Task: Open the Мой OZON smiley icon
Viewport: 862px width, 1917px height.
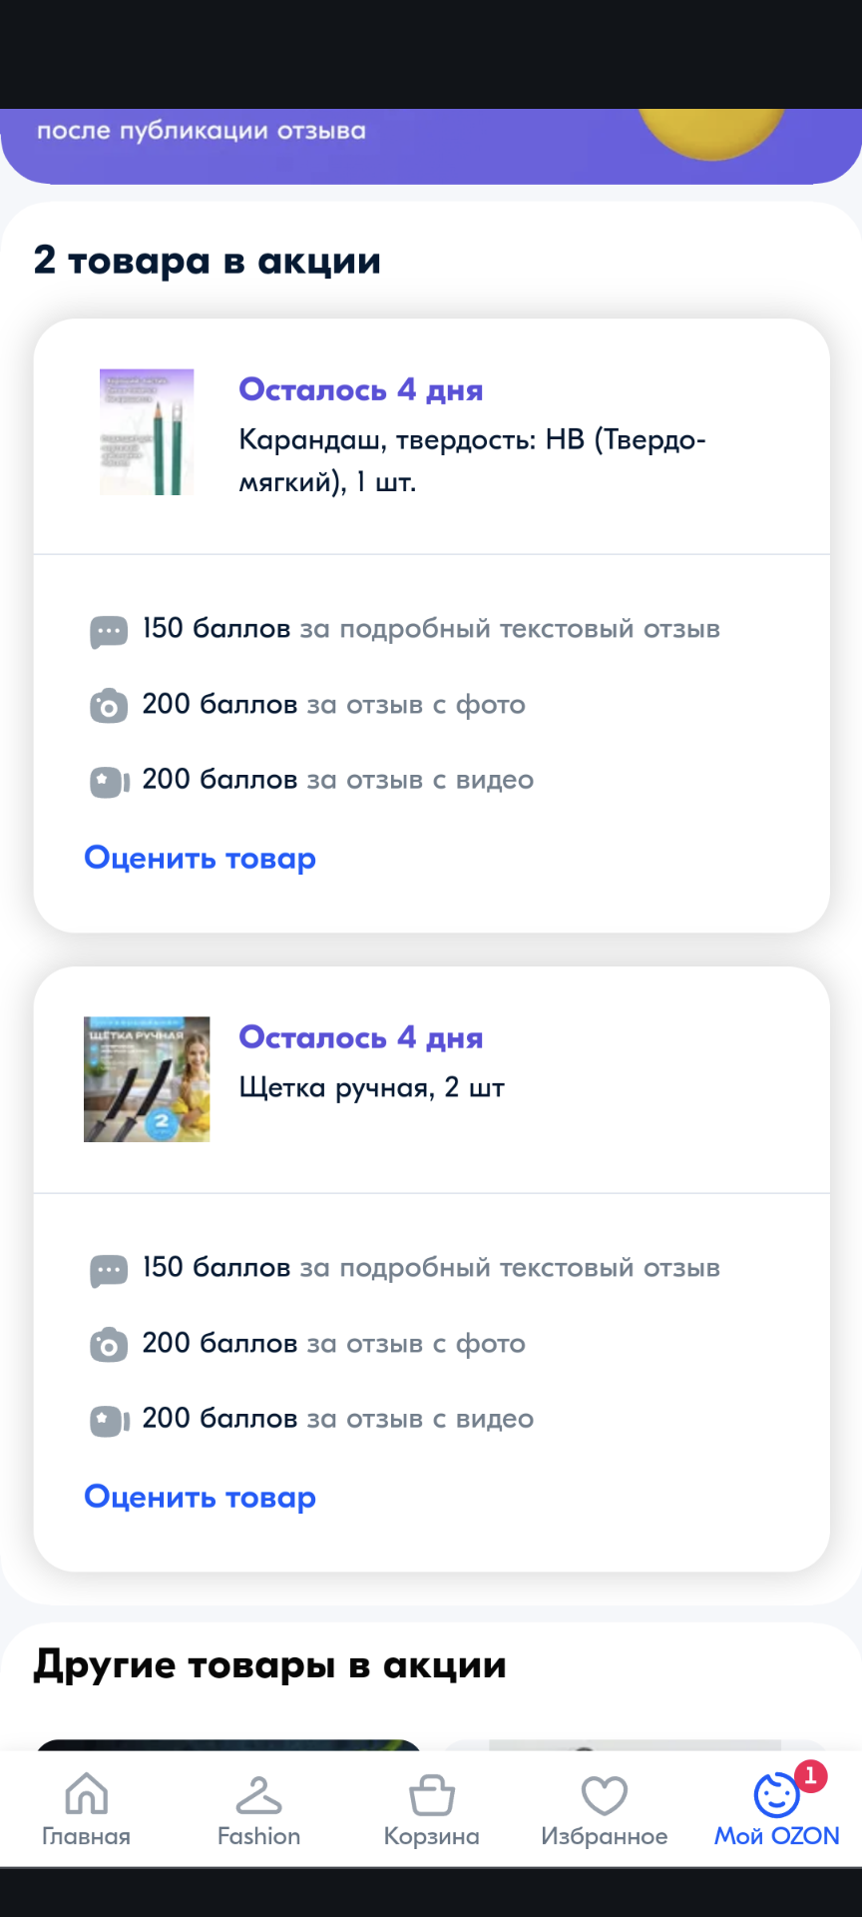Action: point(776,1795)
